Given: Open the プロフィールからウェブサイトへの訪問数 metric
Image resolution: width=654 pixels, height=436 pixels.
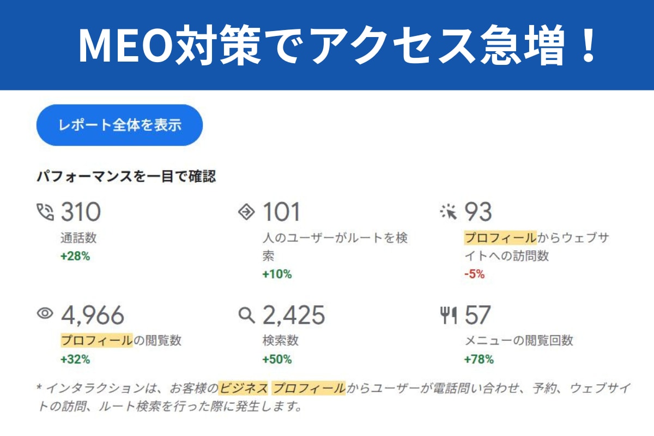Looking at the screenshot, I should tap(536, 247).
